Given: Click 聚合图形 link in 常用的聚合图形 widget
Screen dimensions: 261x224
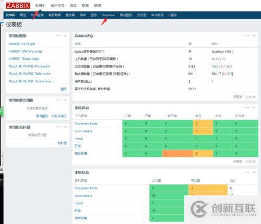Looking at the screenshot, I should [x=42, y=116].
